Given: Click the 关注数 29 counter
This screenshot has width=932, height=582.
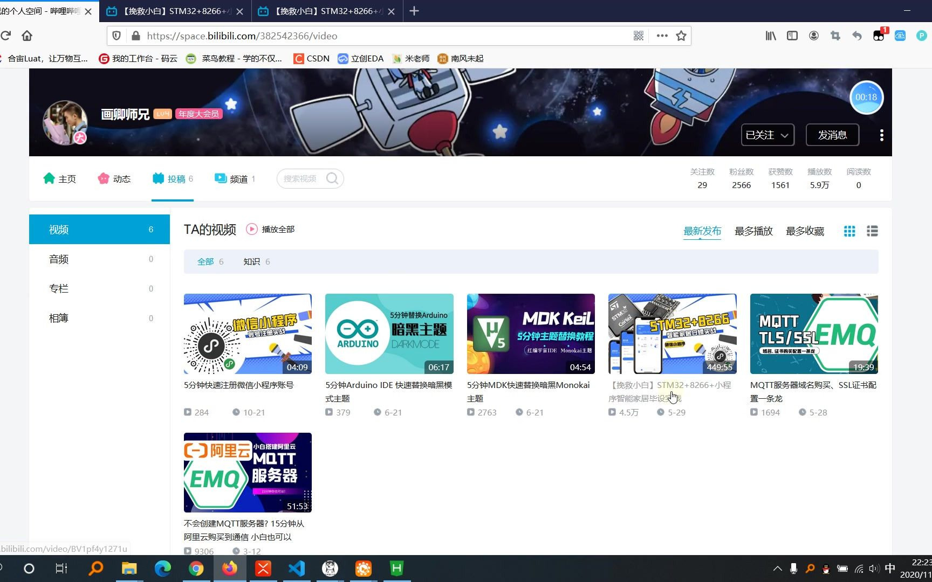Looking at the screenshot, I should [x=702, y=178].
